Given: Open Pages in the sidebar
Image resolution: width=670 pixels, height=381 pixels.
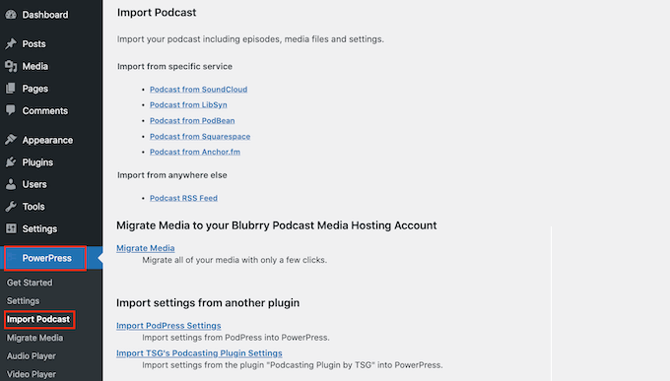Looking at the screenshot, I should point(35,89).
